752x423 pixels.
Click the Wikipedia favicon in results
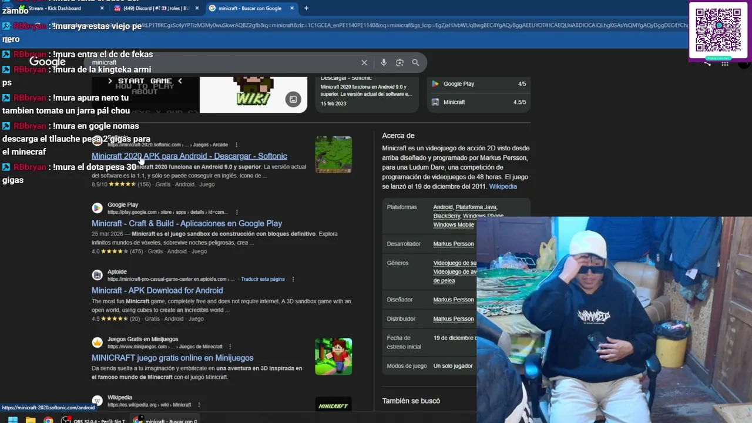pos(98,401)
